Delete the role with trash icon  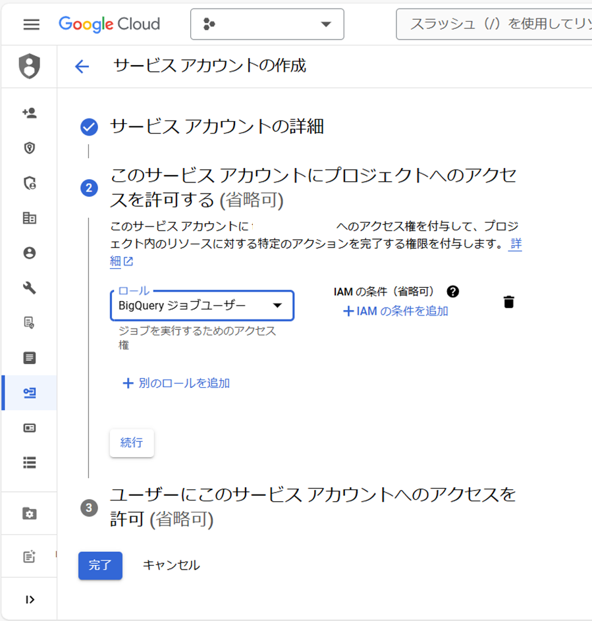coord(509,302)
